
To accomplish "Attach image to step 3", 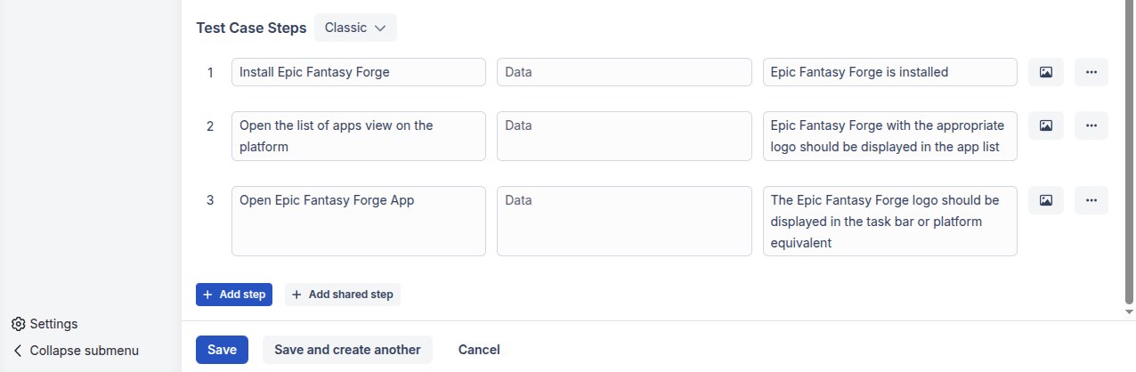I will click(x=1046, y=200).
